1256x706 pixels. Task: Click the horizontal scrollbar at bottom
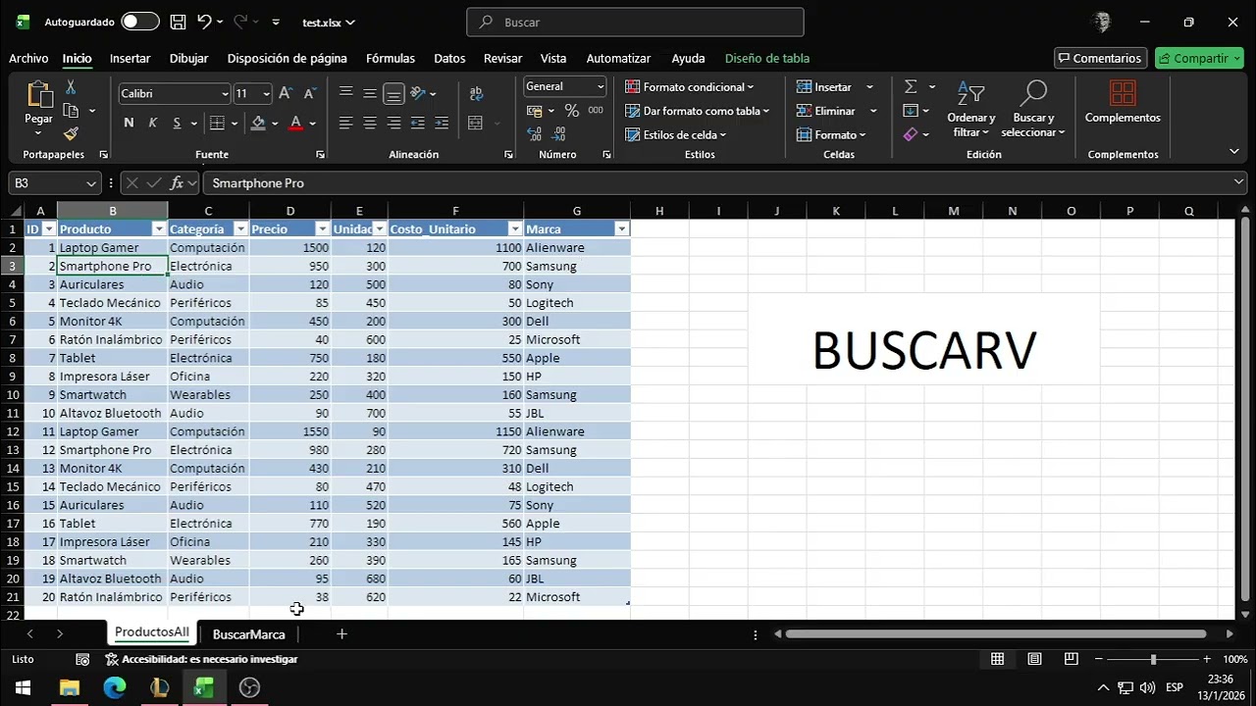pos(996,634)
